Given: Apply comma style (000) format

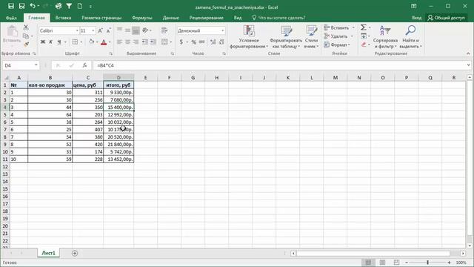Looking at the screenshot, I should [202, 42].
